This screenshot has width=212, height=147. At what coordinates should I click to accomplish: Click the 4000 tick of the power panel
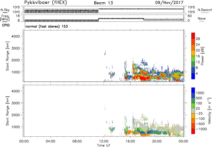coord(15,36)
